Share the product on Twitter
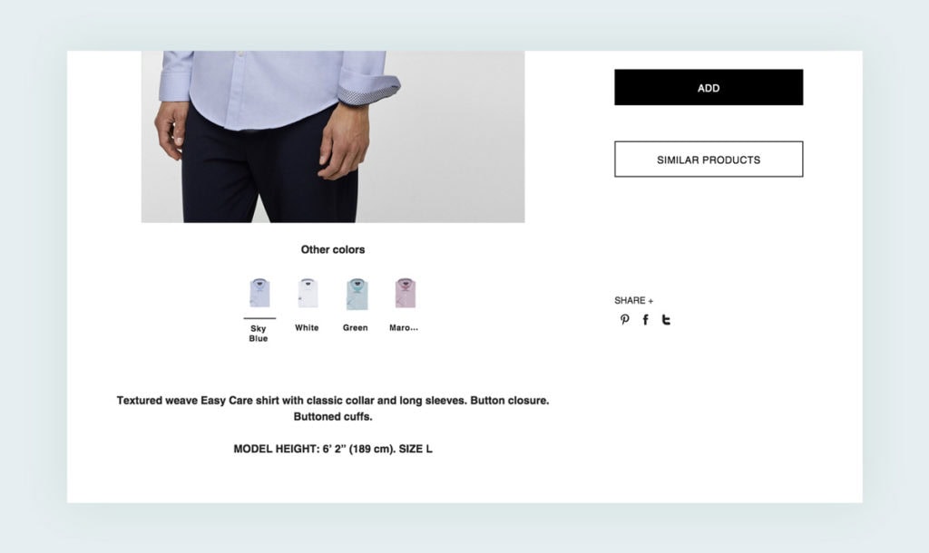 tap(666, 320)
